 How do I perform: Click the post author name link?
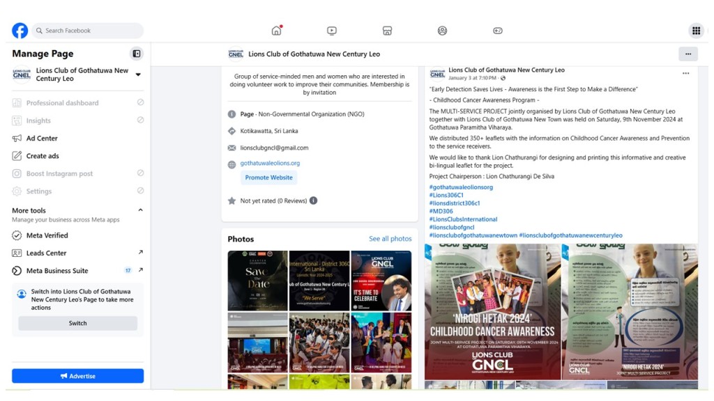tap(506, 70)
